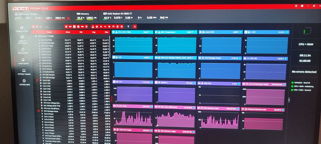Viewport: 321px width, 144px height.
Task: Click the Memory 66.2 % usage readout
Action: tap(80, 18)
